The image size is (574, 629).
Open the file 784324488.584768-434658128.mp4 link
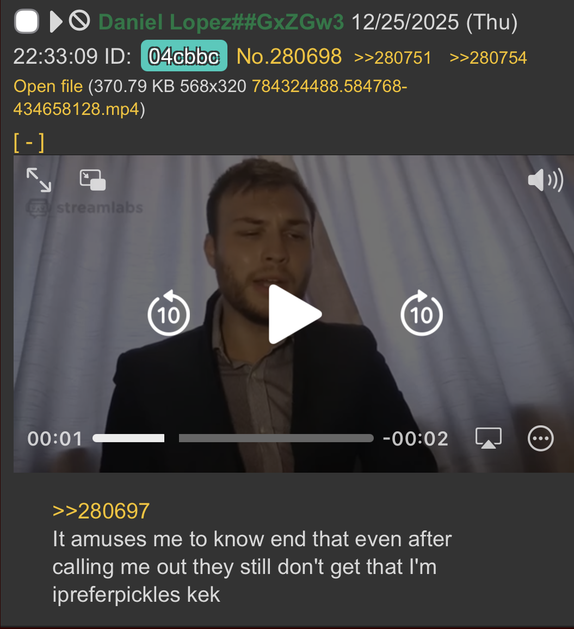[x=210, y=97]
